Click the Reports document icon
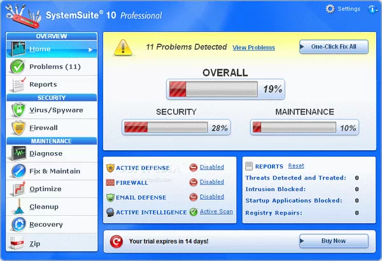The width and height of the screenshot is (382, 261). click(19, 84)
